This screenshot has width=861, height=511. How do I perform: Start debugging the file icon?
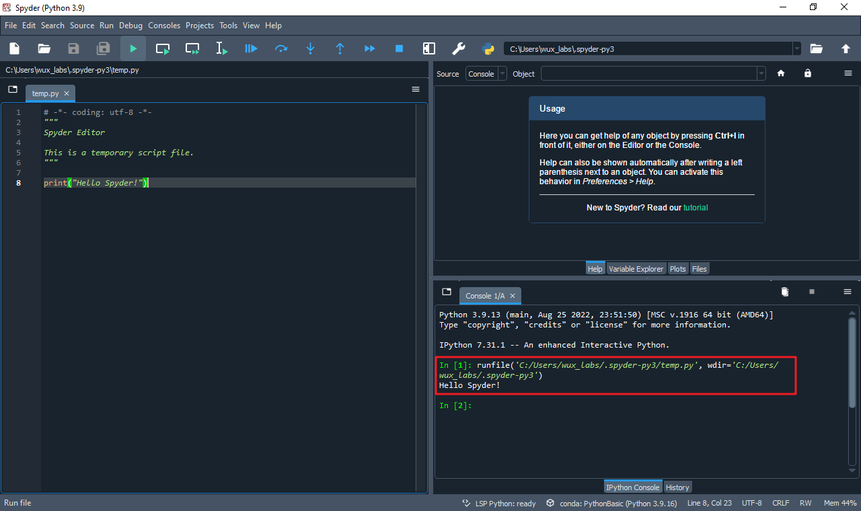(x=252, y=48)
